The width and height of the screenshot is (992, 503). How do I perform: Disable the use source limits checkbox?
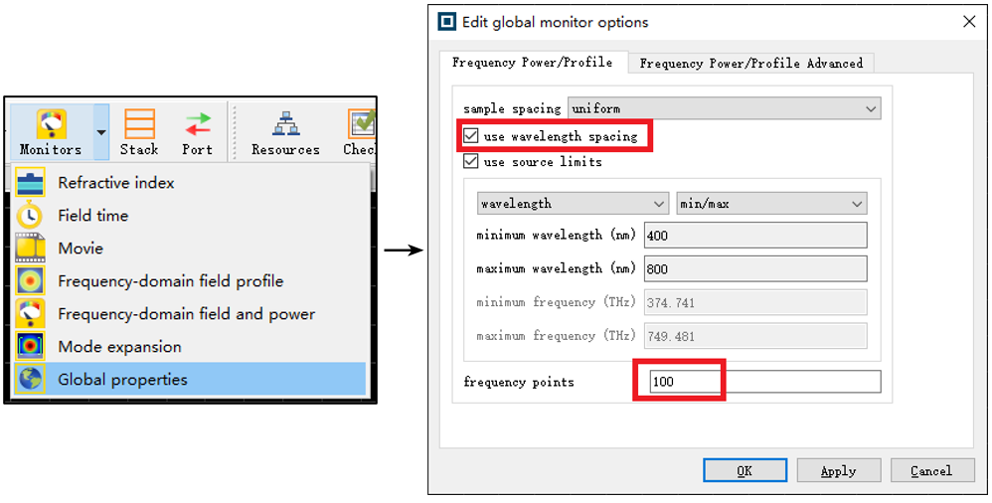pyautogui.click(x=471, y=162)
